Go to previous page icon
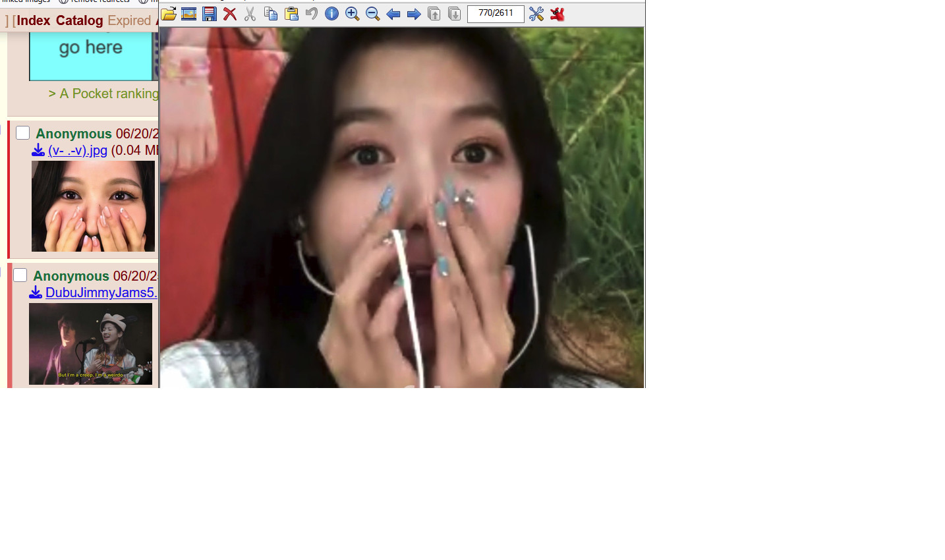Screen dimensions: 945x560 [x=434, y=14]
